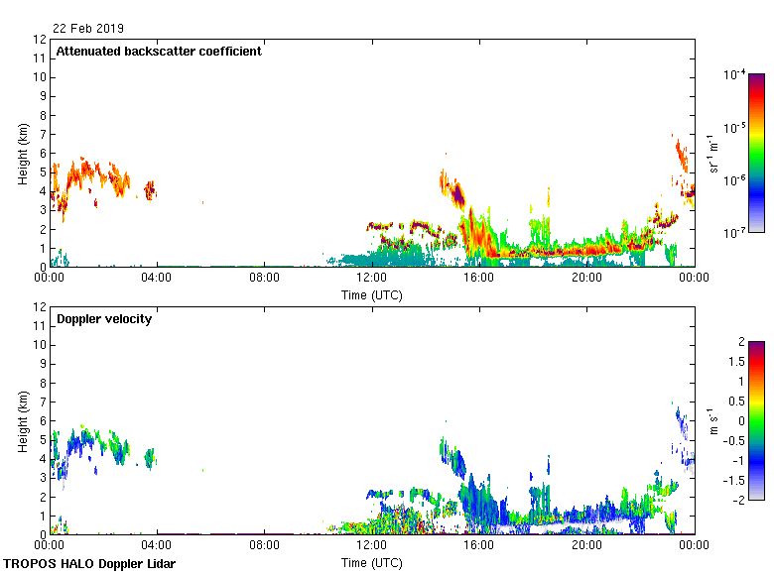
Task: Click the 'Attenuated backscatter coefficient' plot title
Action: pyautogui.click(x=159, y=52)
